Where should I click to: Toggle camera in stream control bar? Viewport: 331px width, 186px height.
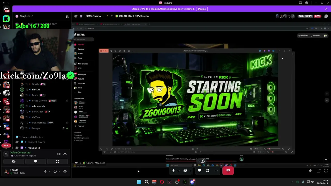point(185,171)
